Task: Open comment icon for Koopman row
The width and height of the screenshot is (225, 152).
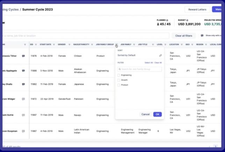Action: click(23, 131)
